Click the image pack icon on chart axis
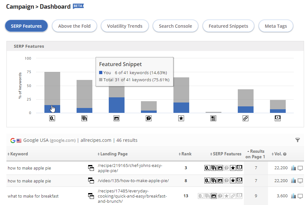 tap(116, 118)
